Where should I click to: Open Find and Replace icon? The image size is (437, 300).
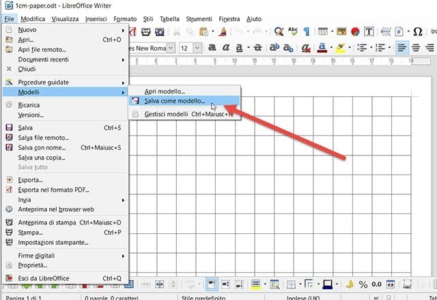tap(279, 32)
